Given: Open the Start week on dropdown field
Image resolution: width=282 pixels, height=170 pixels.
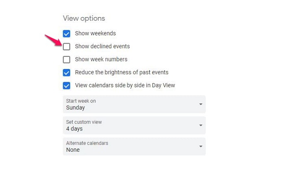Looking at the screenshot, I should (x=134, y=104).
